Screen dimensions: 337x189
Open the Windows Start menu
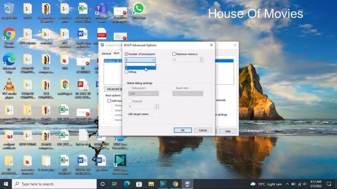[x=6, y=184]
